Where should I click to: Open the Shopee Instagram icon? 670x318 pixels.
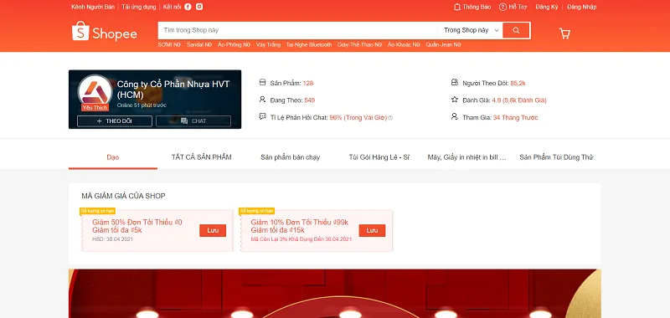coord(199,7)
